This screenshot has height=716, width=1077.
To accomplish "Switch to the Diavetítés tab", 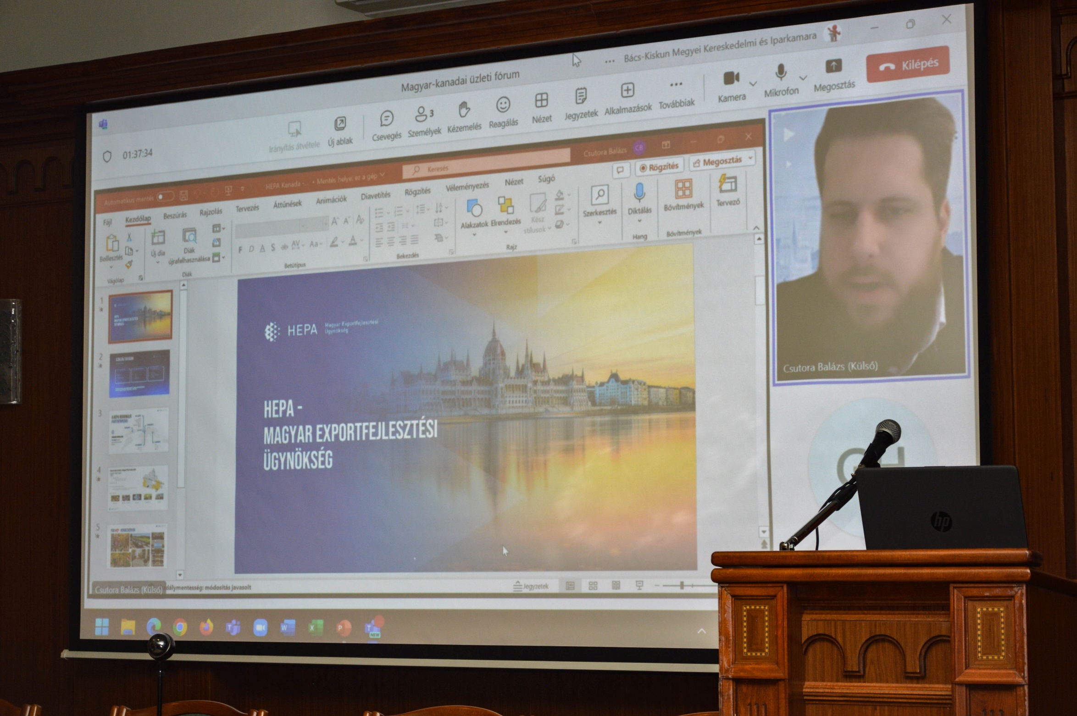I will tap(376, 195).
